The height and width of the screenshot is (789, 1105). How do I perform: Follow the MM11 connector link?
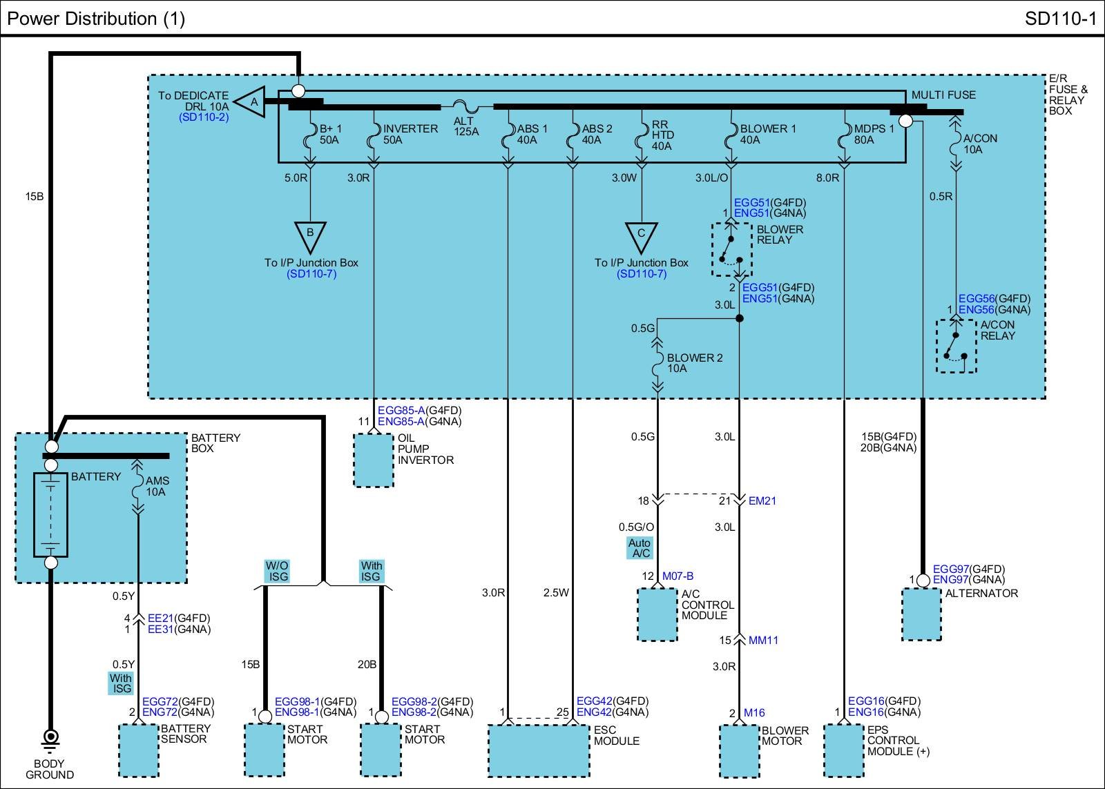point(763,641)
